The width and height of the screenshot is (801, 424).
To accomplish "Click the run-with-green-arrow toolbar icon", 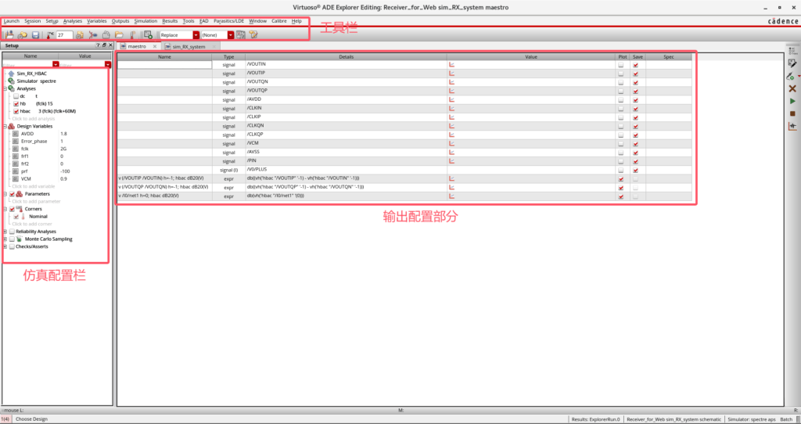I will point(148,35).
